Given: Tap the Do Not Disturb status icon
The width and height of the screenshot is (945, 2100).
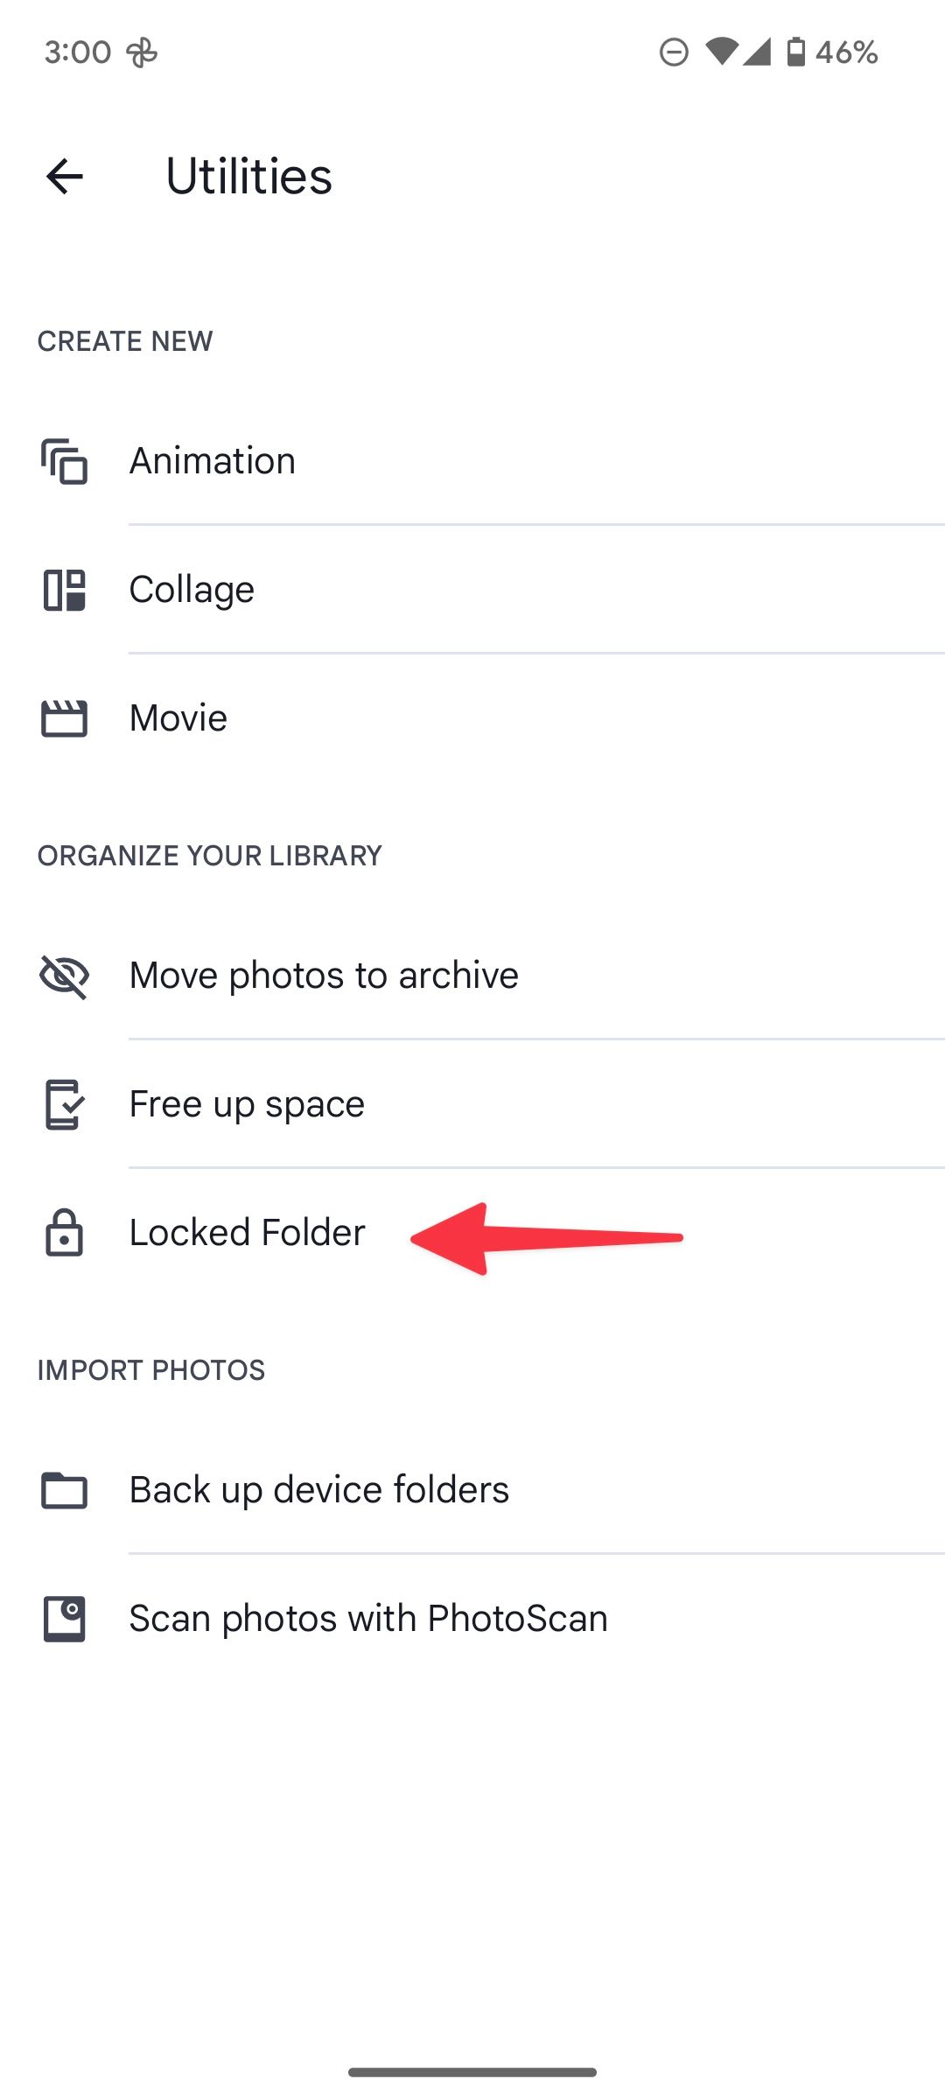Looking at the screenshot, I should tap(674, 52).
